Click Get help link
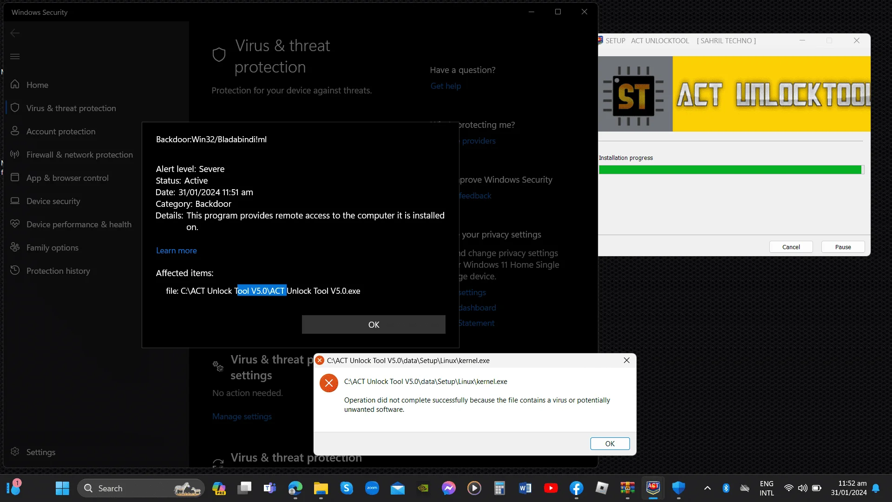The width and height of the screenshot is (892, 502). click(x=446, y=86)
